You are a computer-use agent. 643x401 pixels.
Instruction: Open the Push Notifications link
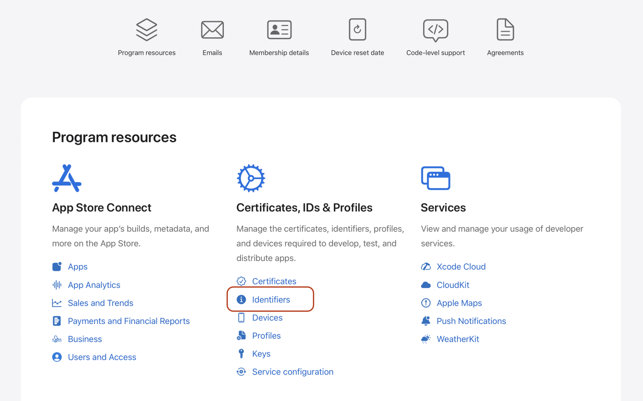(x=471, y=321)
